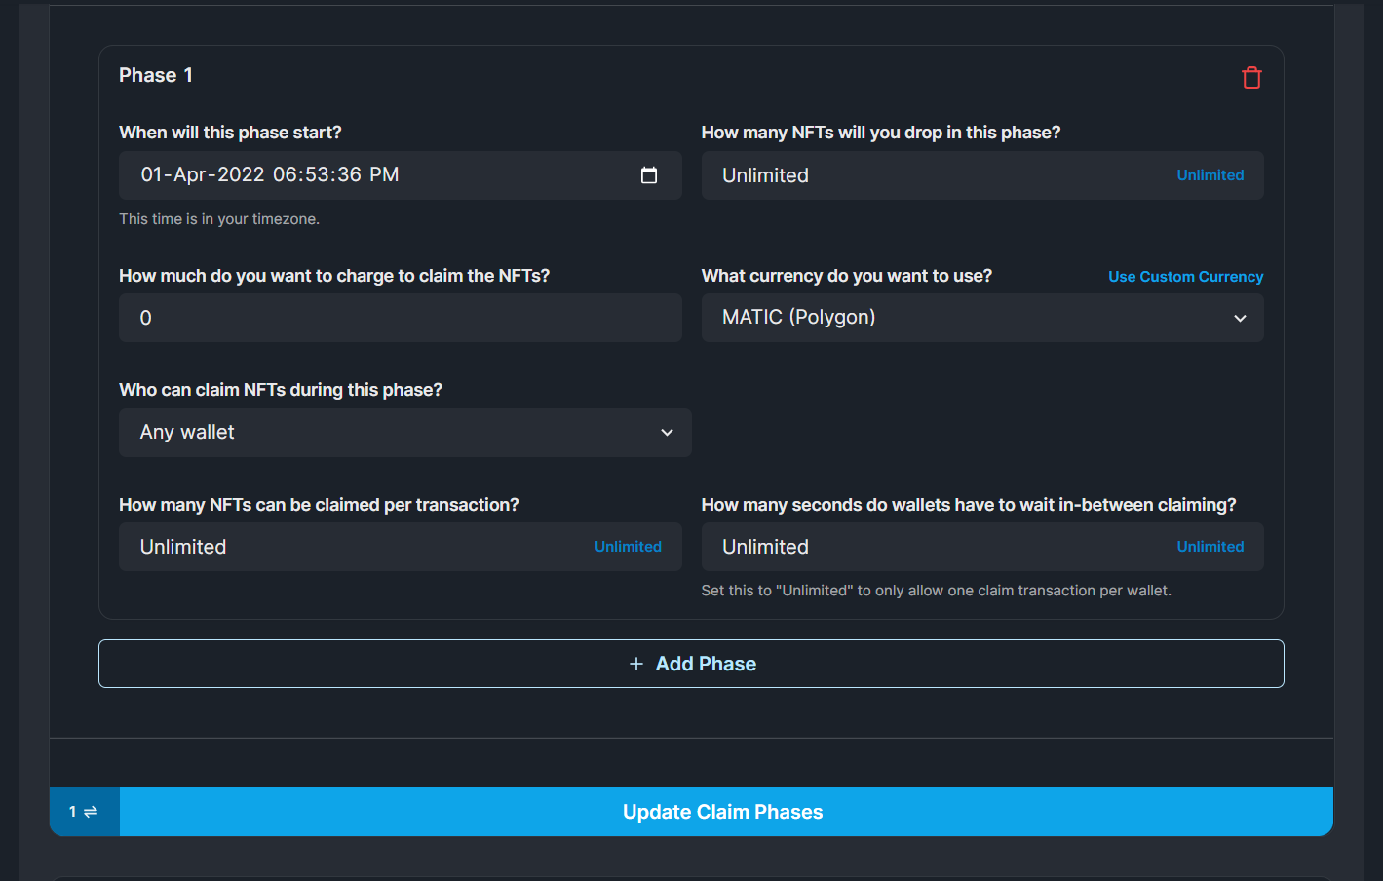Focus the NFTs to drop input field

click(982, 175)
